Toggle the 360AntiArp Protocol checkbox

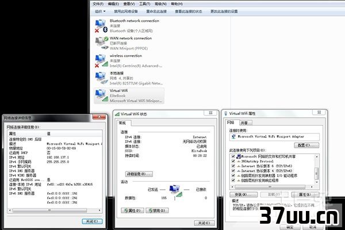pyautogui.click(x=233, y=162)
